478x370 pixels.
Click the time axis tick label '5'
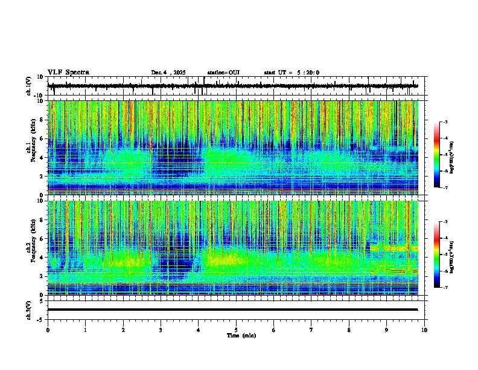[236, 330]
